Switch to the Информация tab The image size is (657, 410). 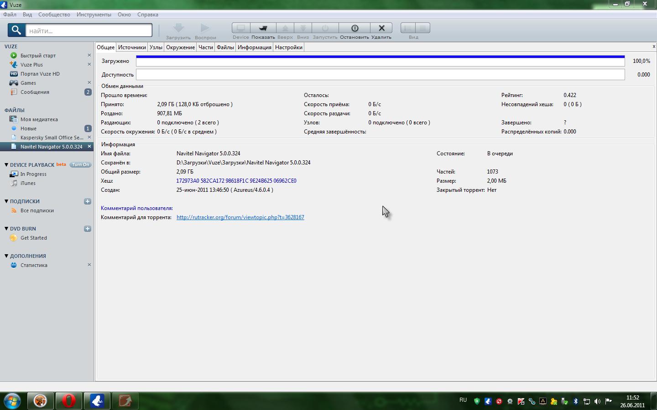(255, 47)
